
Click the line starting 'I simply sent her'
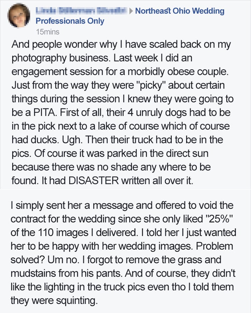tap(122, 206)
